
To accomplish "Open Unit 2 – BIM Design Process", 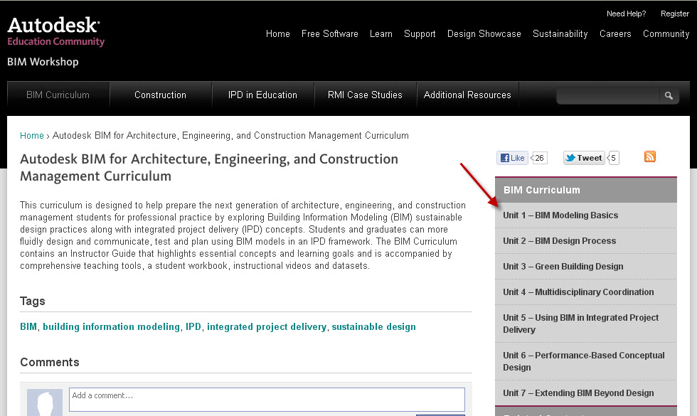I will (586, 241).
